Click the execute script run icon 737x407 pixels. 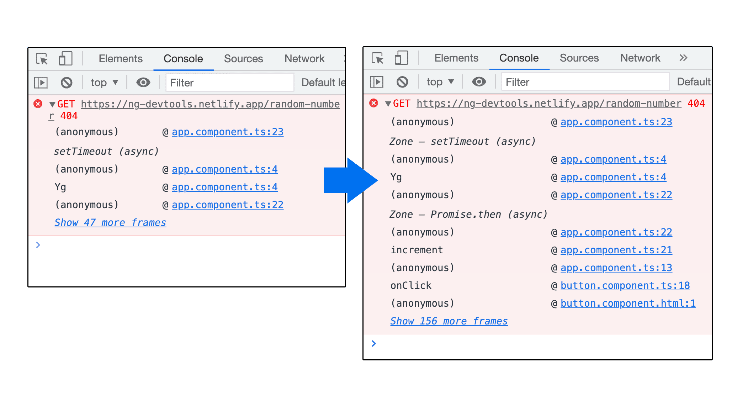coord(42,82)
